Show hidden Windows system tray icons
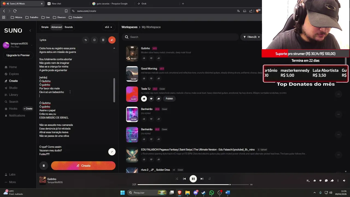350x197 pixels. tap(314, 193)
